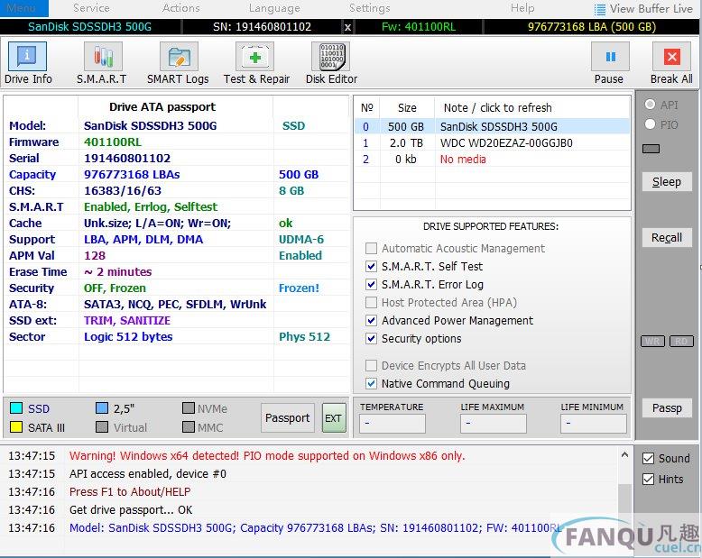Click the Sleep button
The image size is (702, 558).
coord(667,182)
